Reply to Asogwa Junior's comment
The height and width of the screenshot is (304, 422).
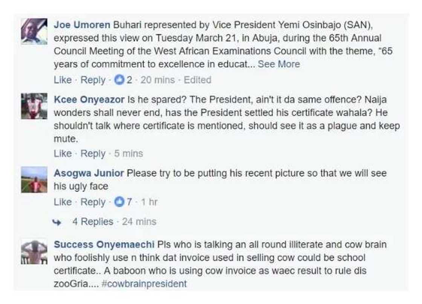94,202
